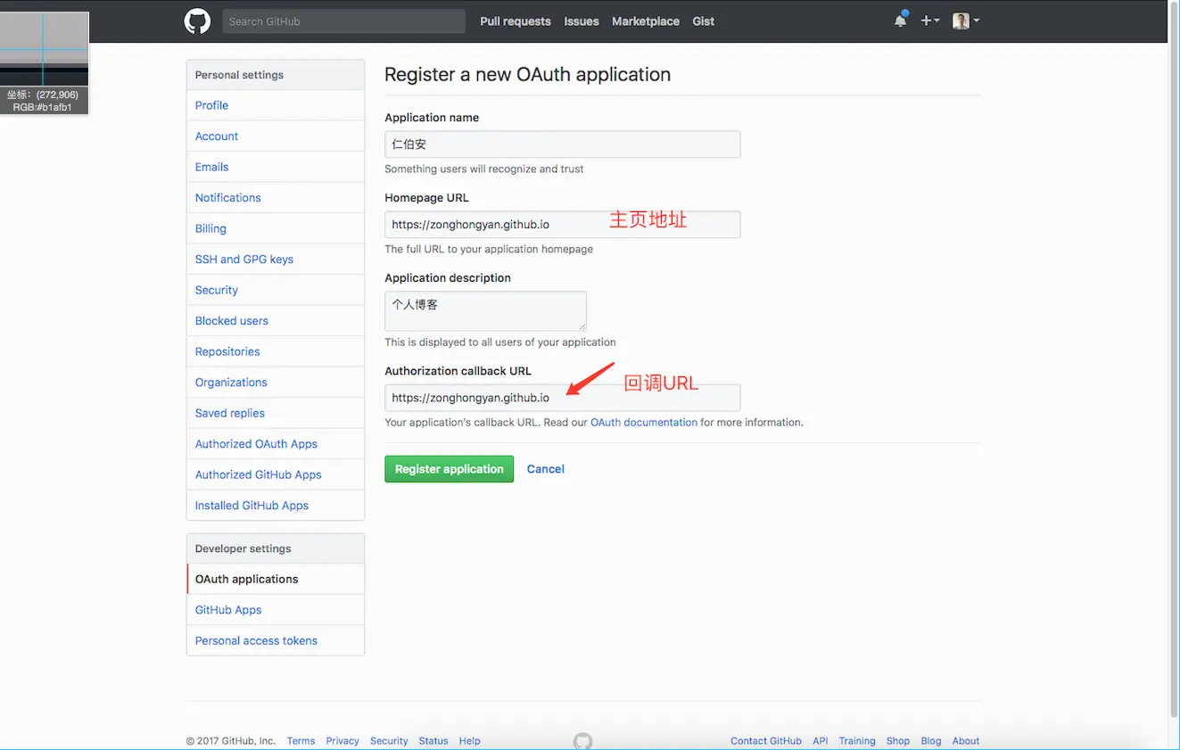Select Profile in Personal settings

[x=275, y=105]
